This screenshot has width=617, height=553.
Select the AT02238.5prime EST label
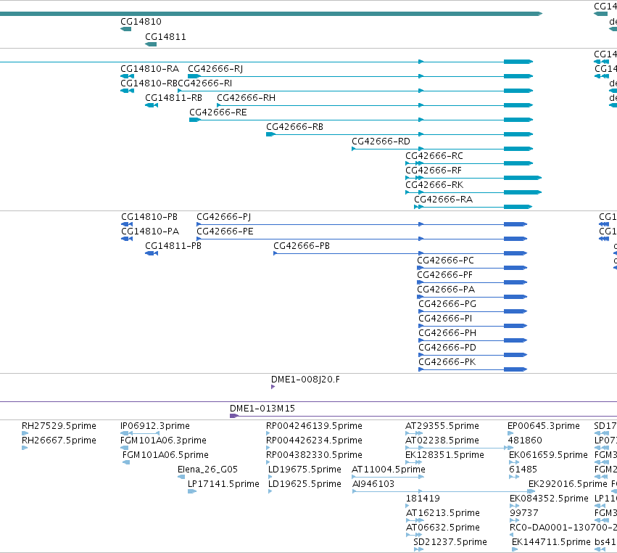click(x=442, y=441)
